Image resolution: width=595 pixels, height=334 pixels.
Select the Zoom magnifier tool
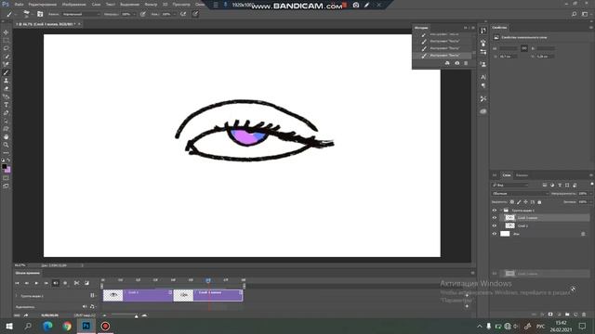(7, 145)
